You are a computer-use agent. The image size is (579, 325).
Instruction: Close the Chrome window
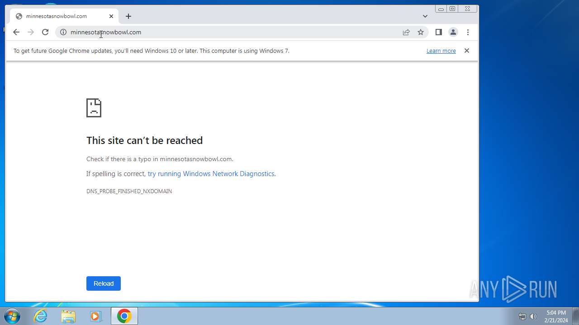[x=468, y=9]
